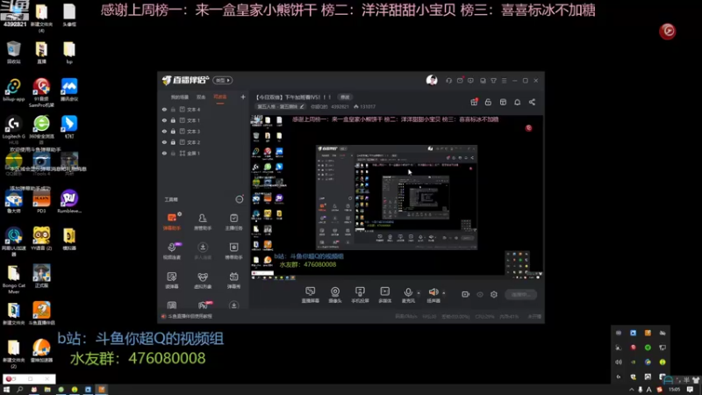Open the gift box icon with red badge
Screen dimensions: 702x395
click(x=474, y=102)
